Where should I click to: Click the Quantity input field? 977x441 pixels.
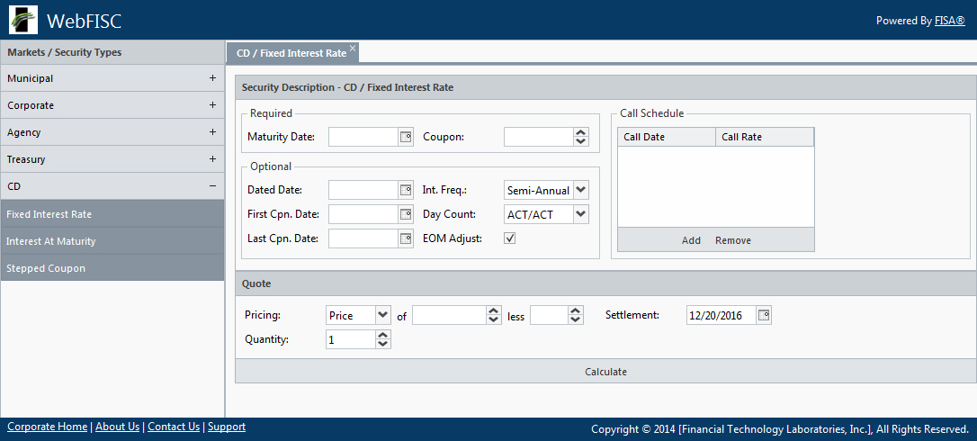click(x=350, y=339)
